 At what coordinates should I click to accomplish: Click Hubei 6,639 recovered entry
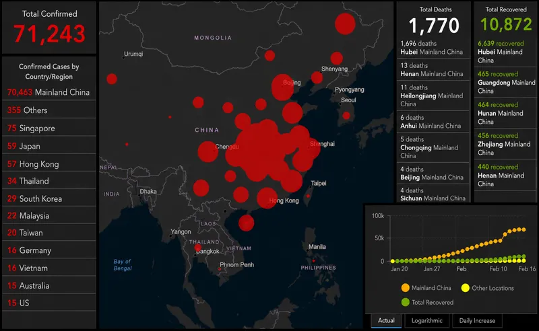point(505,52)
